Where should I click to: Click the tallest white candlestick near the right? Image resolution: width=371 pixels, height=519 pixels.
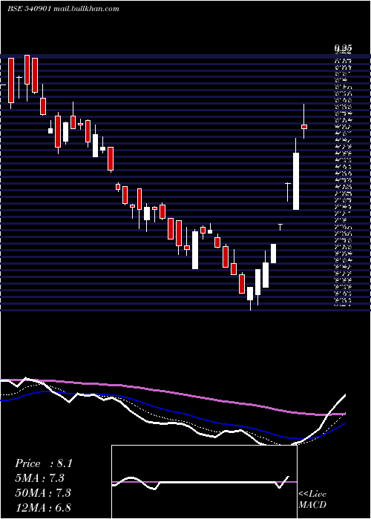[296, 181]
